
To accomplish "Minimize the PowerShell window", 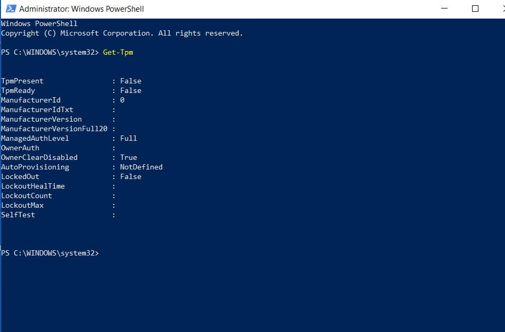I will click(x=444, y=8).
